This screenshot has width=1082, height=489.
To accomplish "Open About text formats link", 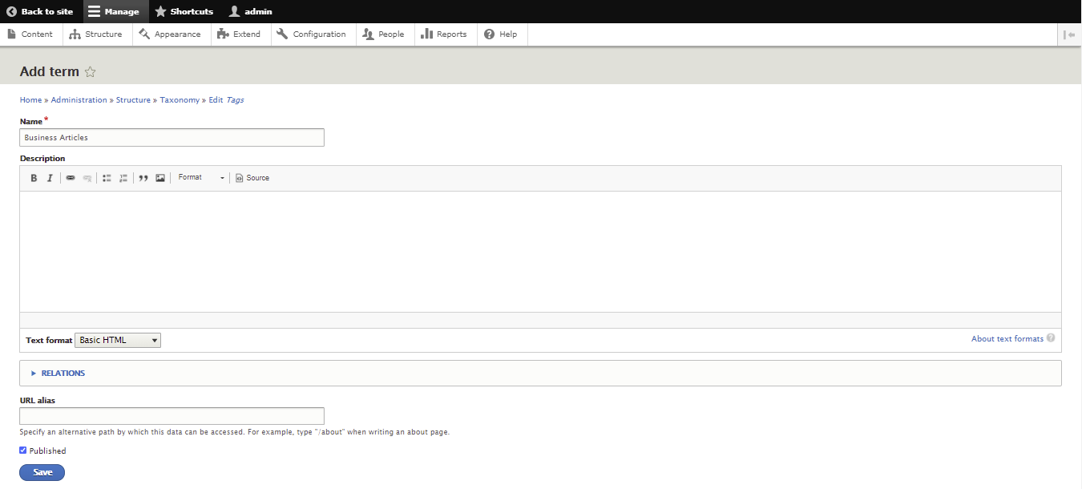I will point(1007,338).
